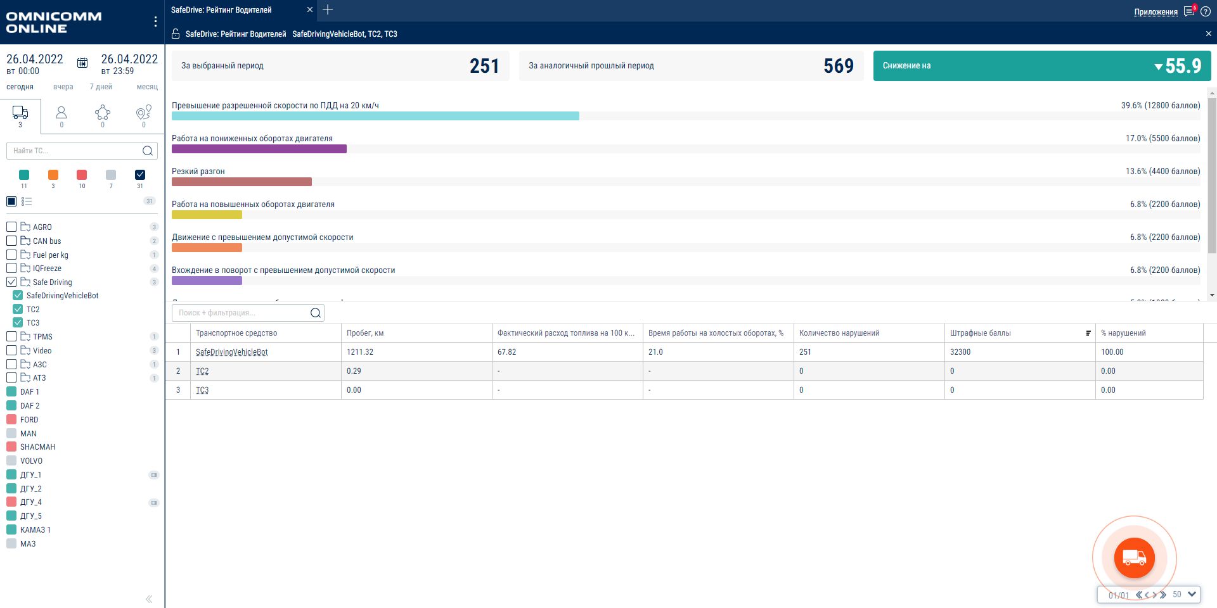Viewport: 1217px width, 608px height.
Task: Toggle the dark-blue all-statuses checked swatch
Action: click(140, 175)
